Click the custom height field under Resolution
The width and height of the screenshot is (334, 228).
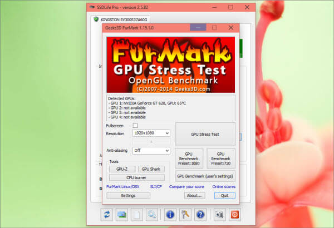[x=162, y=141]
